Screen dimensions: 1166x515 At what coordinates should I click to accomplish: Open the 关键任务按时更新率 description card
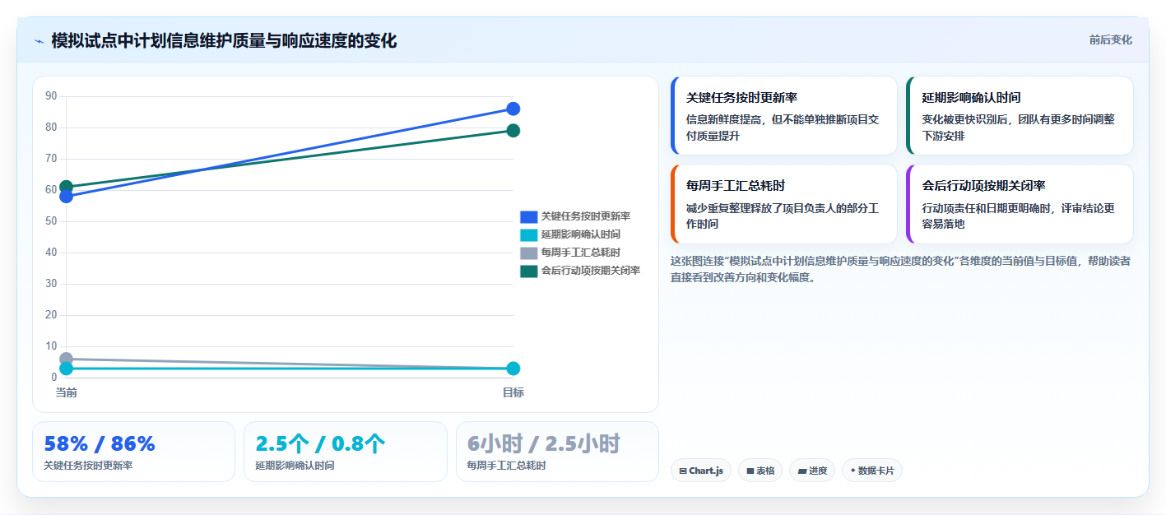[784, 116]
